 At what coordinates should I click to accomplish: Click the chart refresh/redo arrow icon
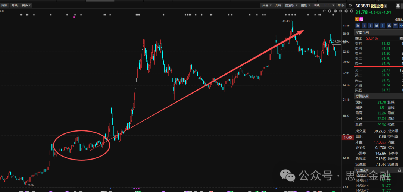coord(324,11)
